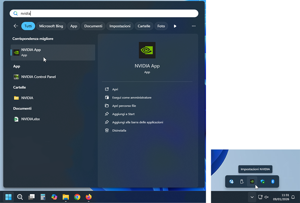This screenshot has height=203, width=300.
Task: Click the yellow NVIDIA folder icon
Action: (x=16, y=98)
